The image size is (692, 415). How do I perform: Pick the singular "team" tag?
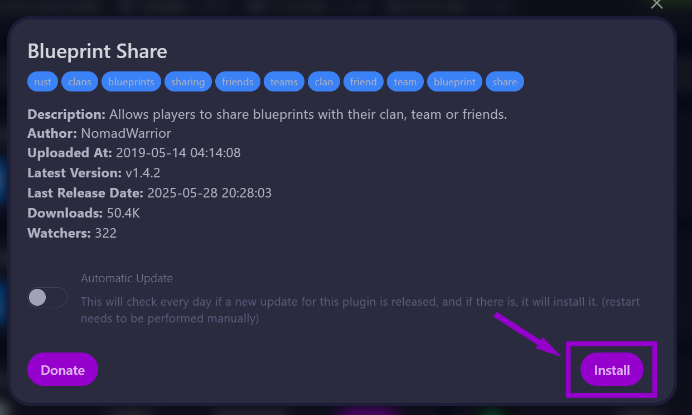pyautogui.click(x=405, y=81)
